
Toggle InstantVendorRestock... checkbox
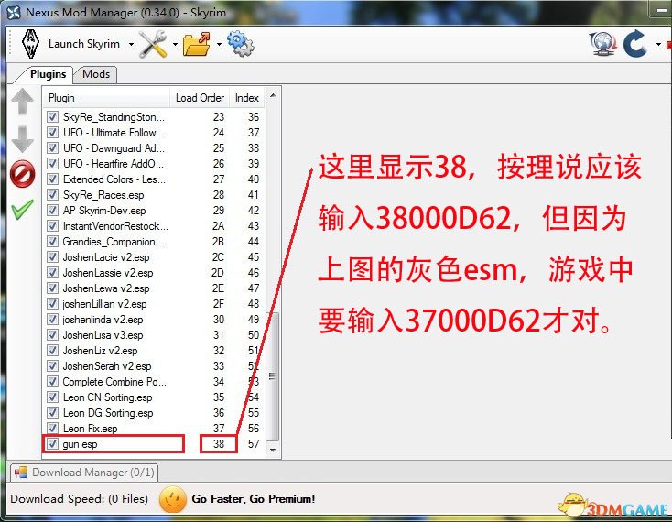[53, 226]
